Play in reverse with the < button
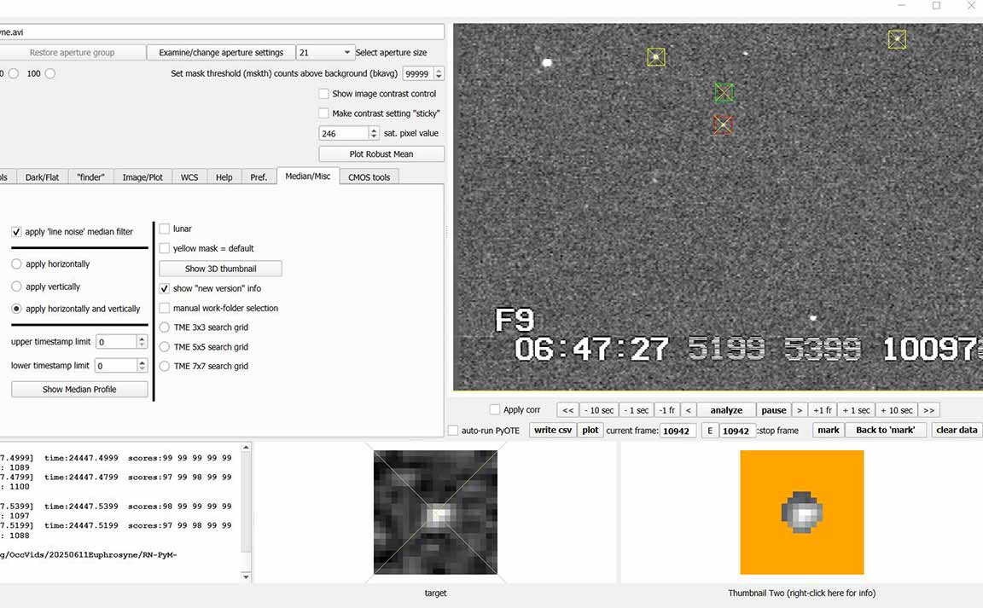This screenshot has width=983, height=608. [x=689, y=410]
